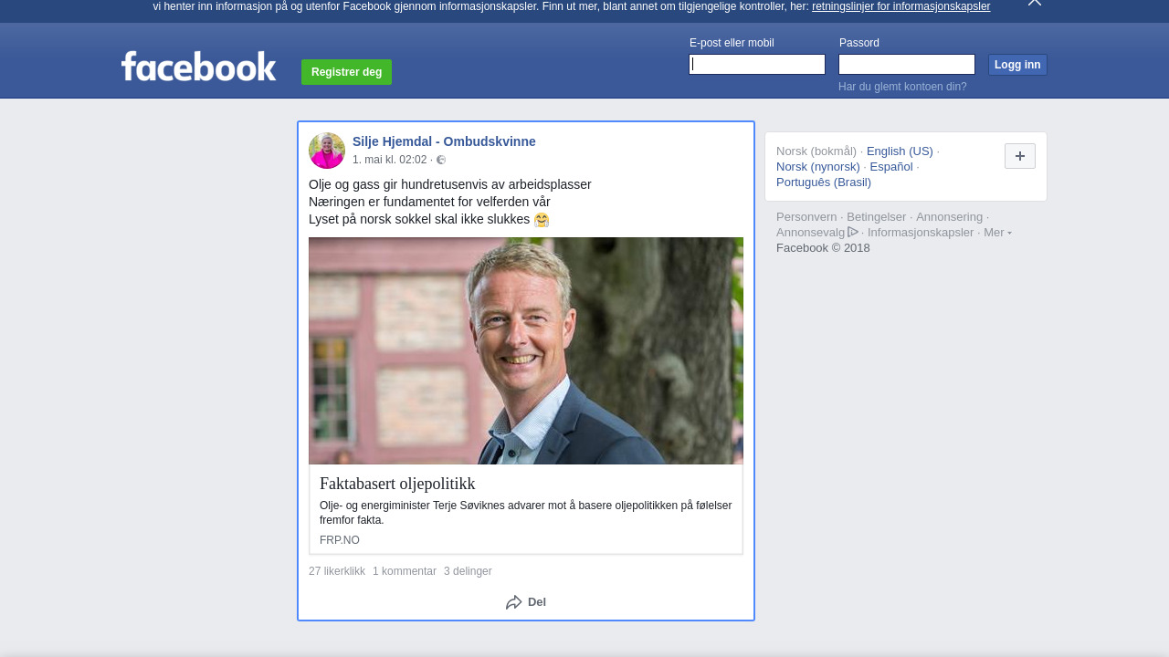
Task: Expand the Mer footer dropdown
Action: 997,233
